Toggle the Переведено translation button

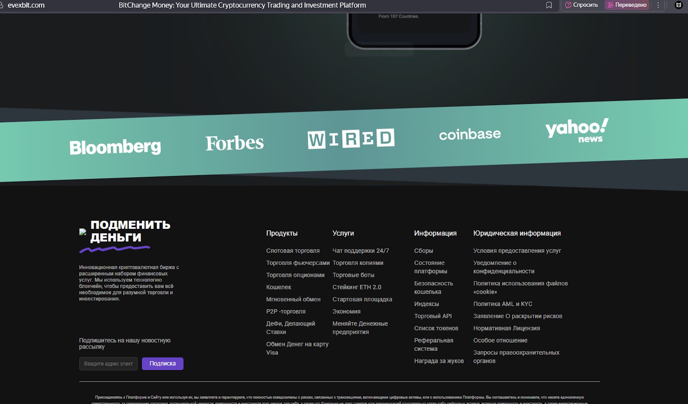point(627,5)
